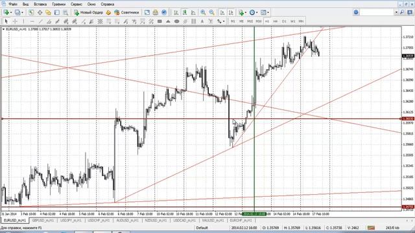Image resolution: width=415 pixels, height=233 pixels.
Task: Select the crosshair tool
Action: click(x=15, y=21)
